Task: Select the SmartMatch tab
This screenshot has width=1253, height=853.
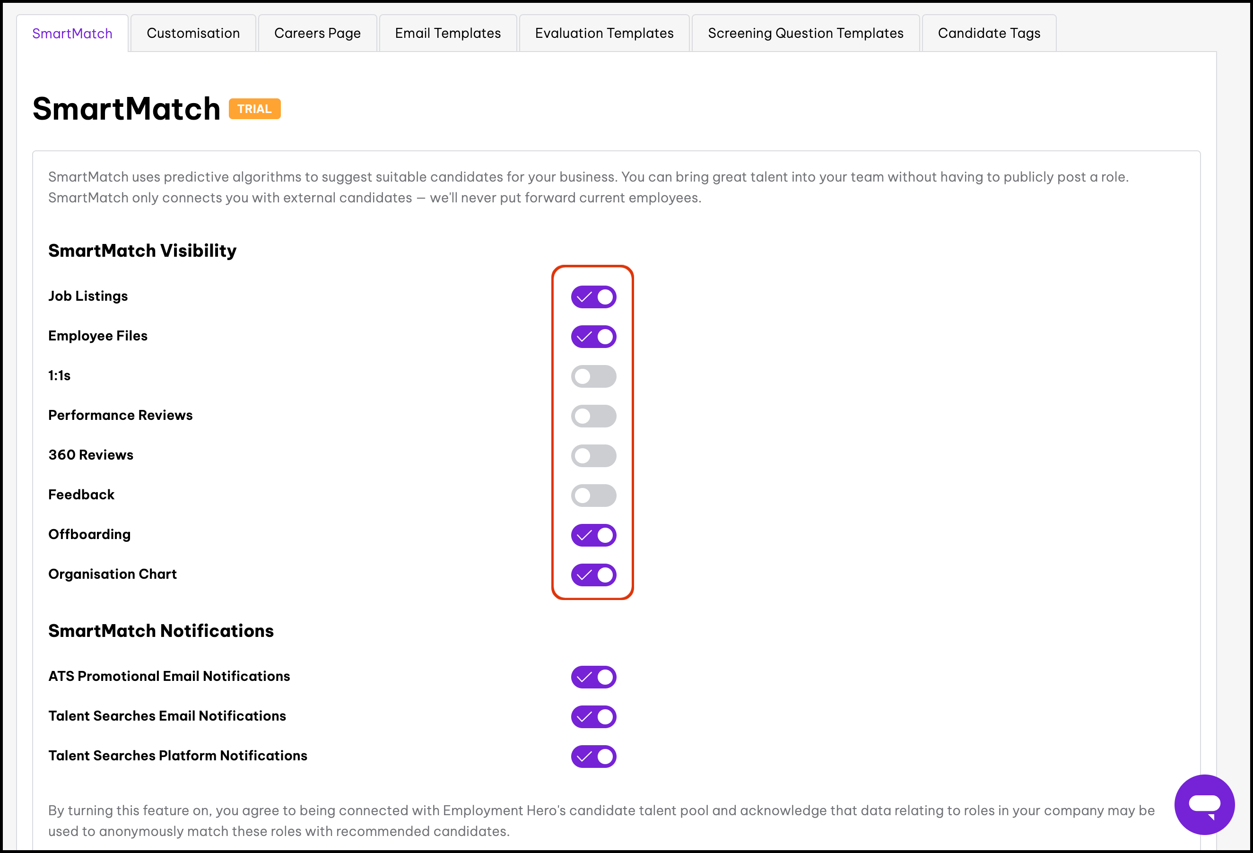Action: click(x=72, y=34)
